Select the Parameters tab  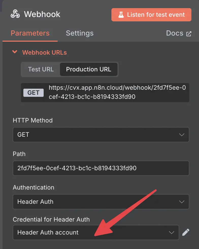(30, 33)
